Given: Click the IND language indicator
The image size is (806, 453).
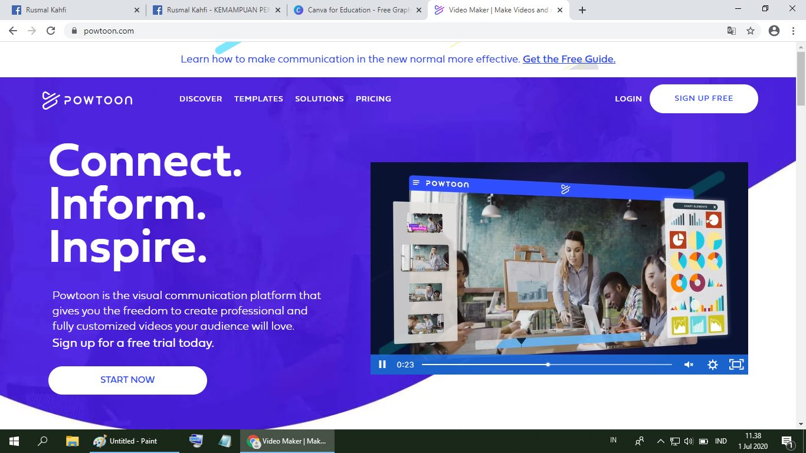Looking at the screenshot, I should [720, 441].
